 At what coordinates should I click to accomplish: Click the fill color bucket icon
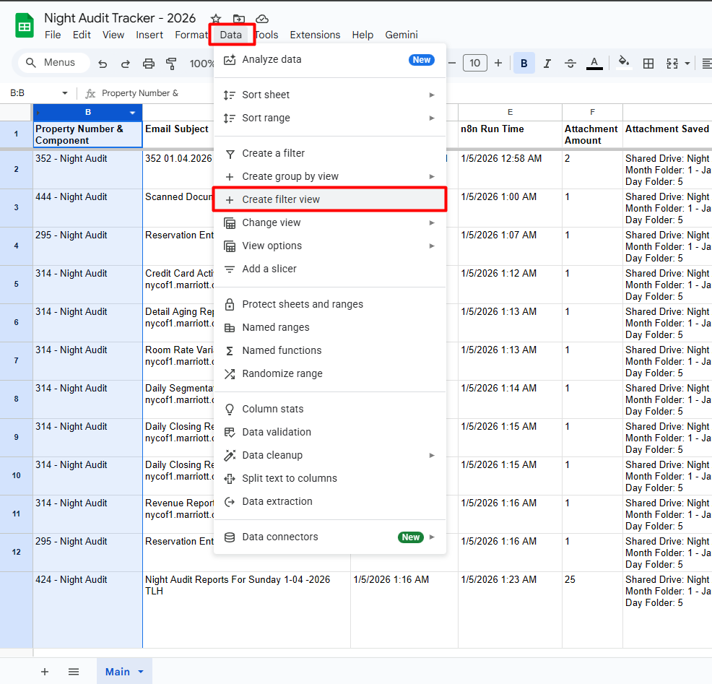point(624,63)
